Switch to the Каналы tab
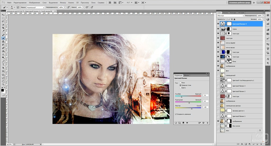 (x=225, y=12)
